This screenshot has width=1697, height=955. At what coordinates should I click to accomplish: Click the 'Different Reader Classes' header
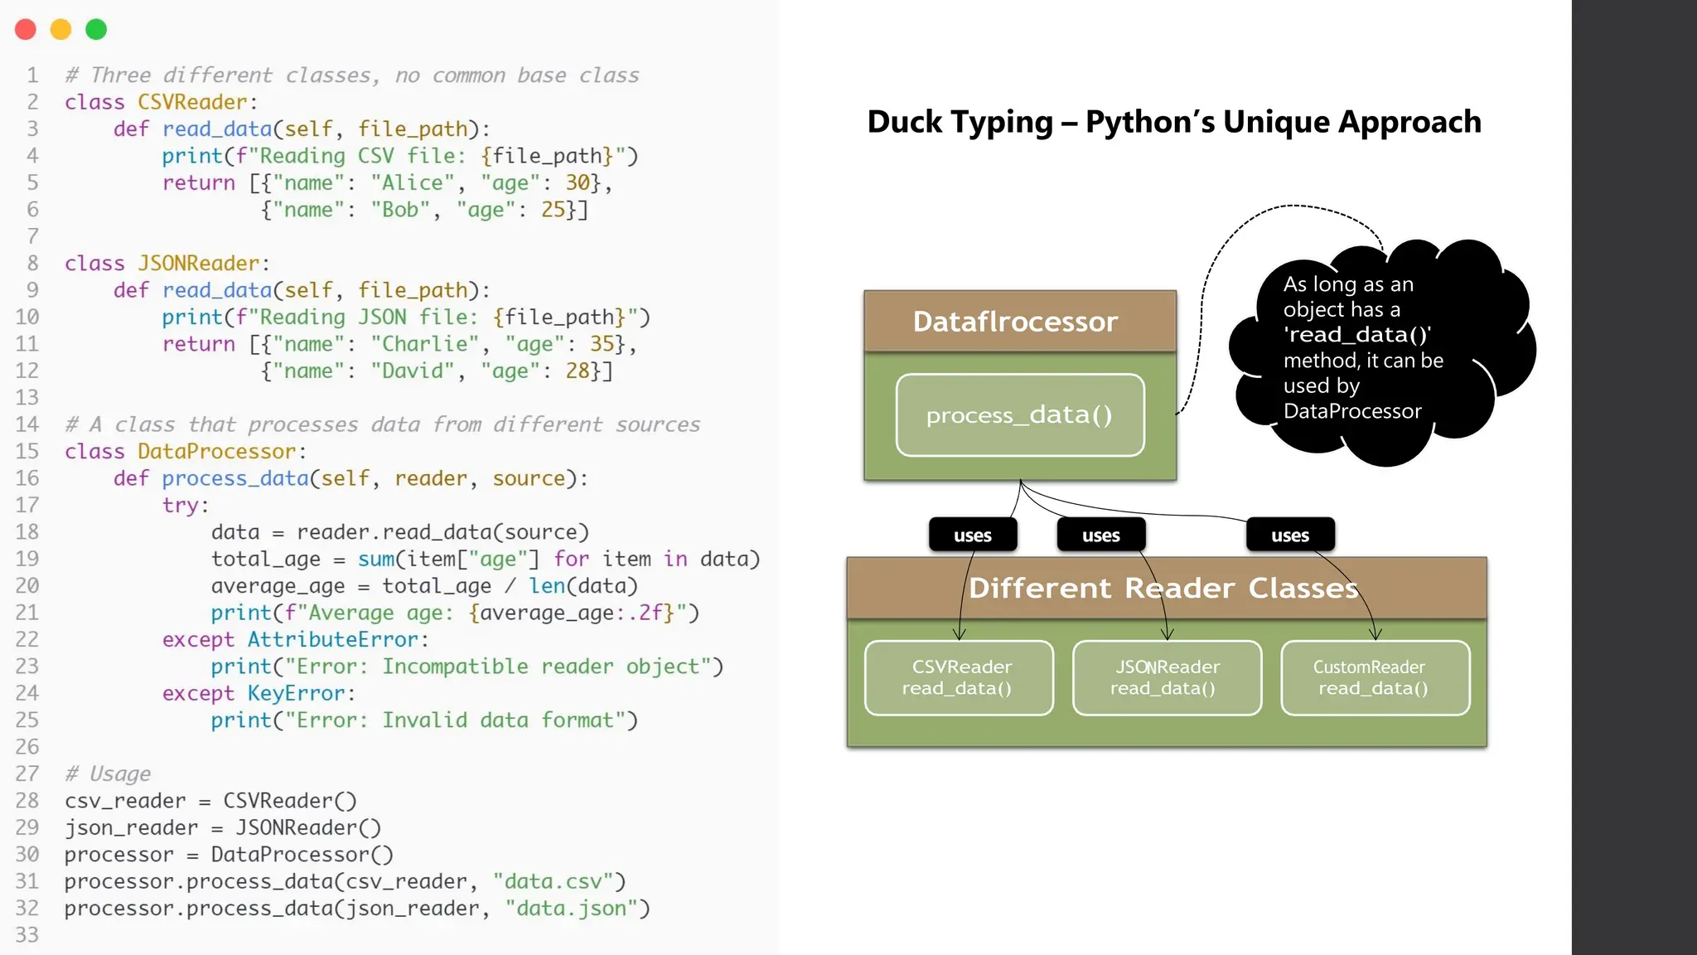pos(1167,588)
